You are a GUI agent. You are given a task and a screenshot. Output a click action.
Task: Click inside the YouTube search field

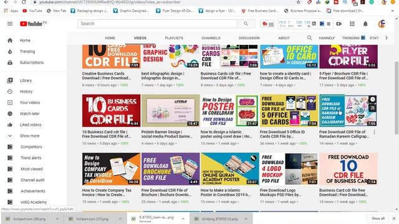click(158, 24)
